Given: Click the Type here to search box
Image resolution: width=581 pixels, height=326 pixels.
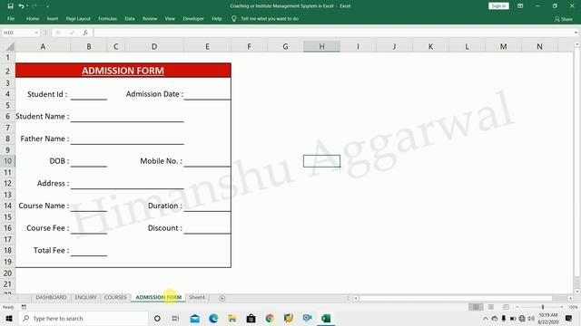Looking at the screenshot, I should [x=83, y=318].
